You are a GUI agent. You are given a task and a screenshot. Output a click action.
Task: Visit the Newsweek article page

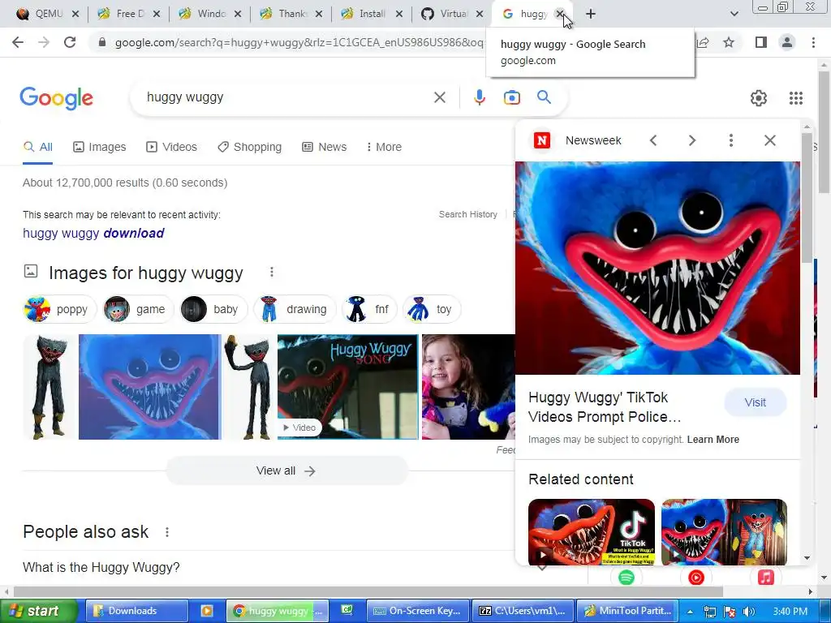tap(755, 402)
